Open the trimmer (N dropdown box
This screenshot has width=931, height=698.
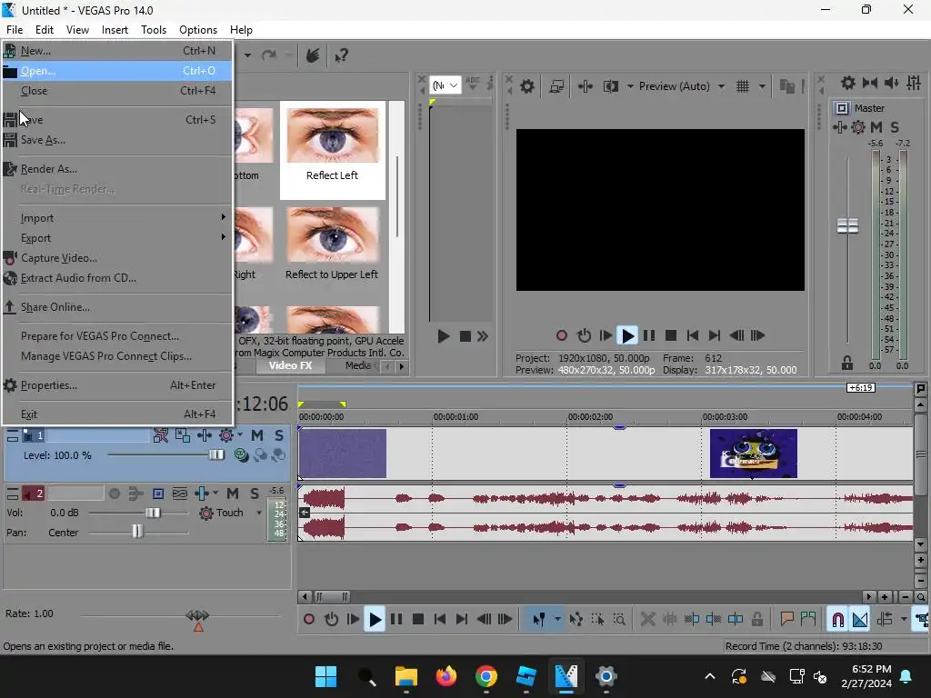pos(445,85)
